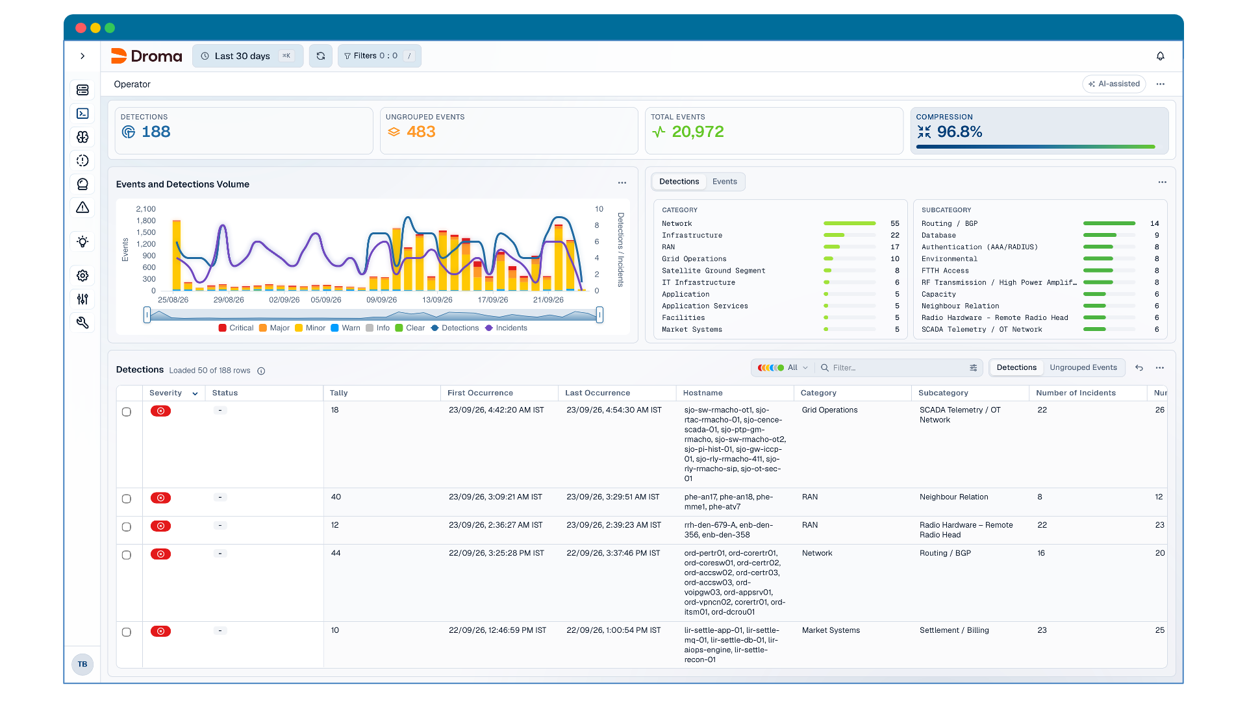Open the All severity filter dropdown
The width and height of the screenshot is (1247, 701).
(782, 367)
